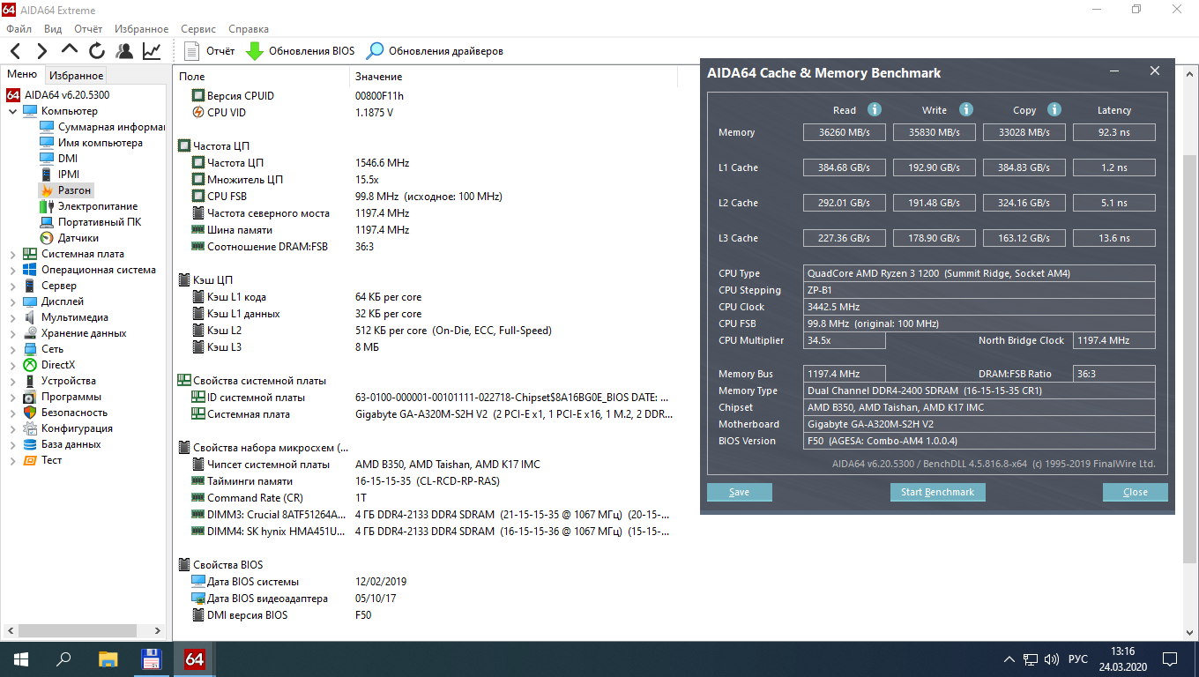Click Memory Read value 36260 MB/s
This screenshot has height=677, width=1199.
click(x=845, y=132)
